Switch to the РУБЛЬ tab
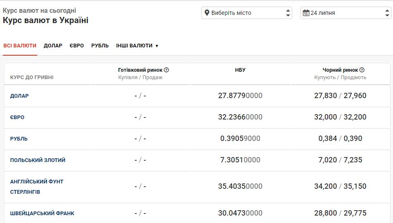The height and width of the screenshot is (223, 393). pyautogui.click(x=100, y=46)
